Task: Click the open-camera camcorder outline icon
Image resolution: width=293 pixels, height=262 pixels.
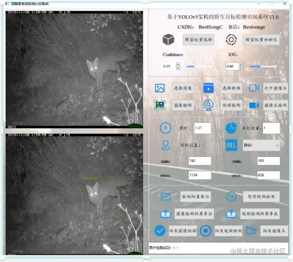Action: 254,88
